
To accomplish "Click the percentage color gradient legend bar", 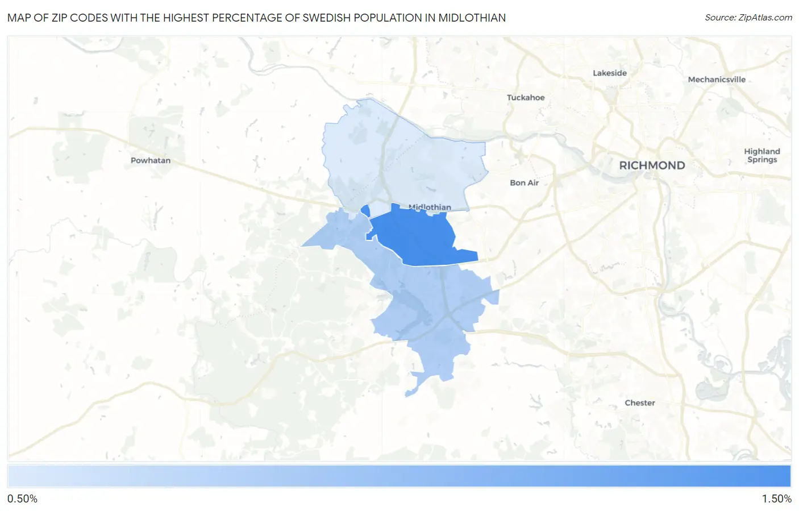I will click(x=399, y=476).
